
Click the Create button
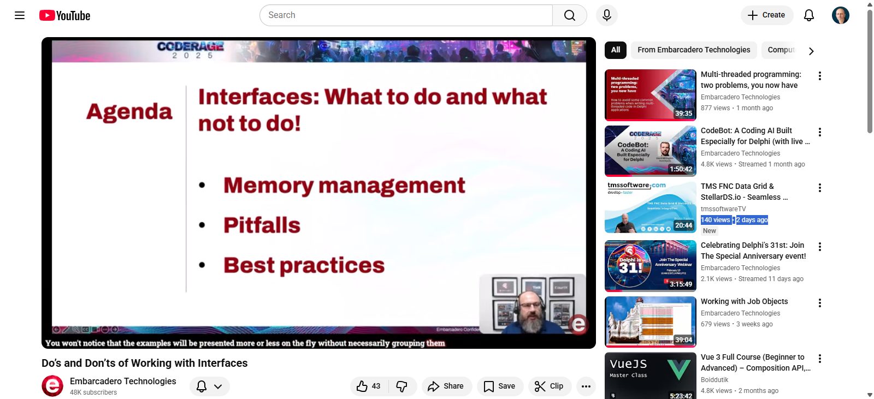point(766,15)
